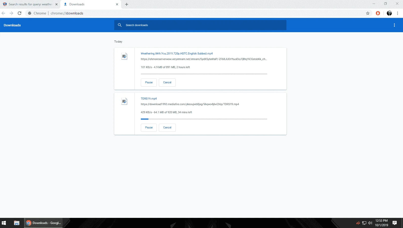
Task: Pause the TDRS19.mp4 download
Action: pyautogui.click(x=149, y=128)
